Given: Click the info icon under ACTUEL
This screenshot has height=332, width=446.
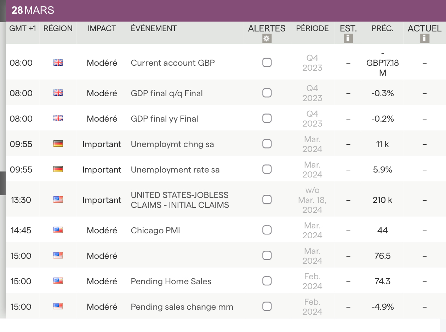Looking at the screenshot, I should pyautogui.click(x=425, y=38).
